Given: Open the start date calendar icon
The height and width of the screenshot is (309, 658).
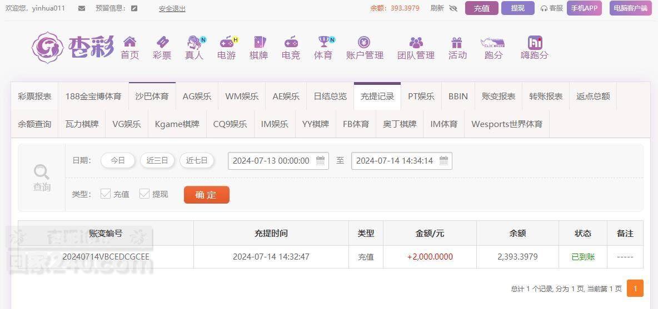Looking at the screenshot, I should [320, 160].
